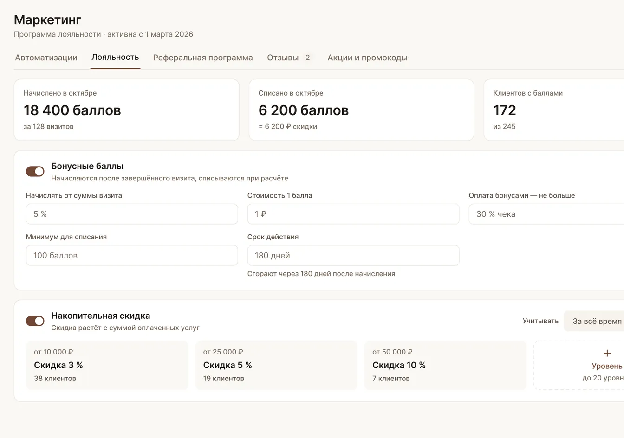Click the Отзывы counter badge 2

[308, 58]
